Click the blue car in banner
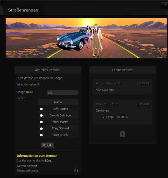Image resolution: width=168 pixels, height=178 pixels. point(72,41)
